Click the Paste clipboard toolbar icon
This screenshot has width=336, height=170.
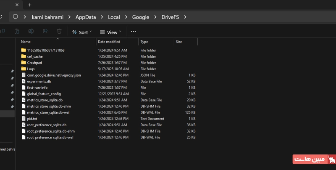[17, 31]
